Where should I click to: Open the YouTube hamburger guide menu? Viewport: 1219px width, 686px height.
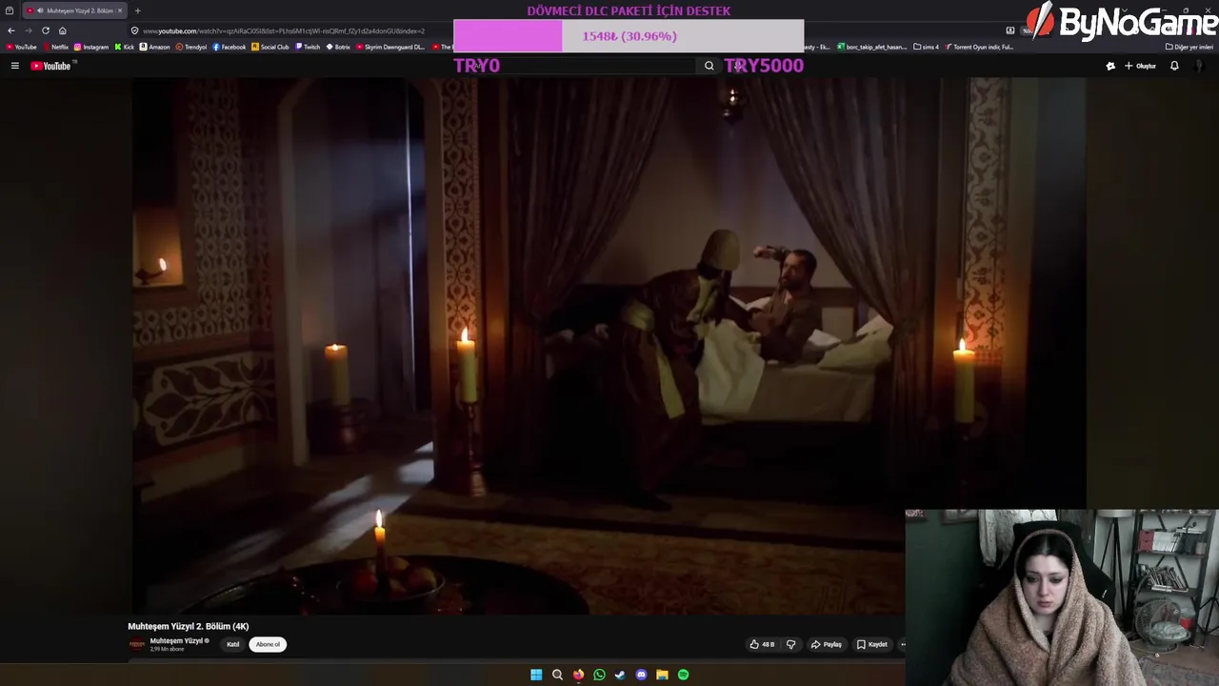click(15, 66)
